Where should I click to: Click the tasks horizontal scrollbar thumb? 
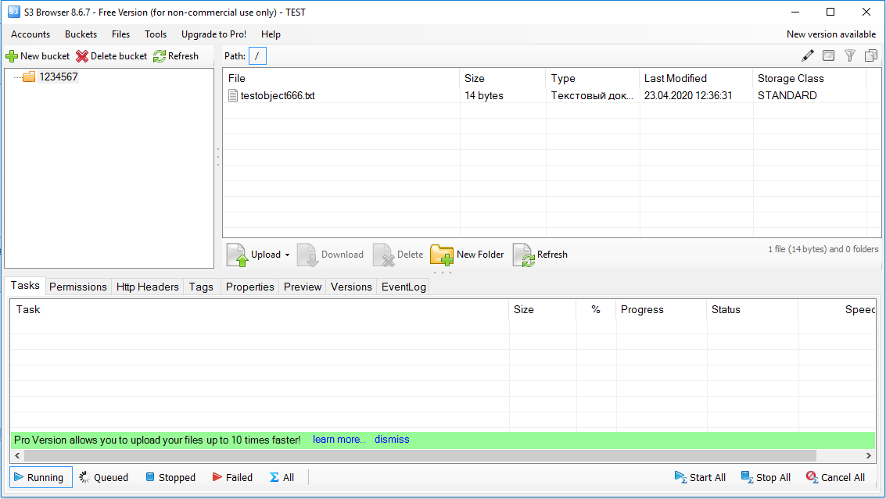click(421, 455)
